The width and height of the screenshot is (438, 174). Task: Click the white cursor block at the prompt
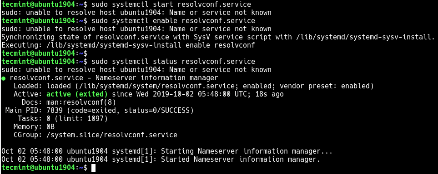pyautogui.click(x=93, y=168)
